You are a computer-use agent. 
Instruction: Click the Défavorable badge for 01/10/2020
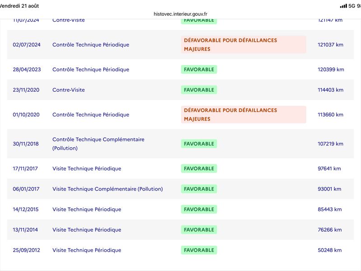(243, 115)
